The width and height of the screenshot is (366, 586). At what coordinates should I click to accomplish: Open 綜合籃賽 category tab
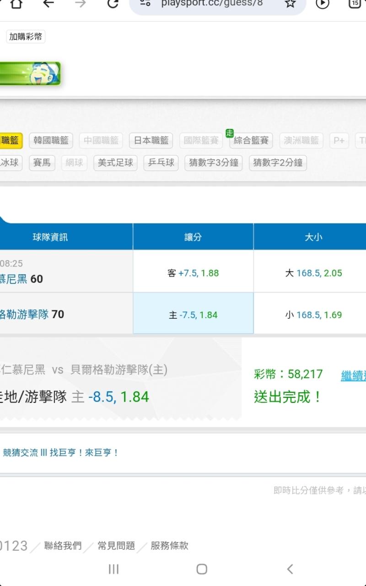[x=251, y=141]
